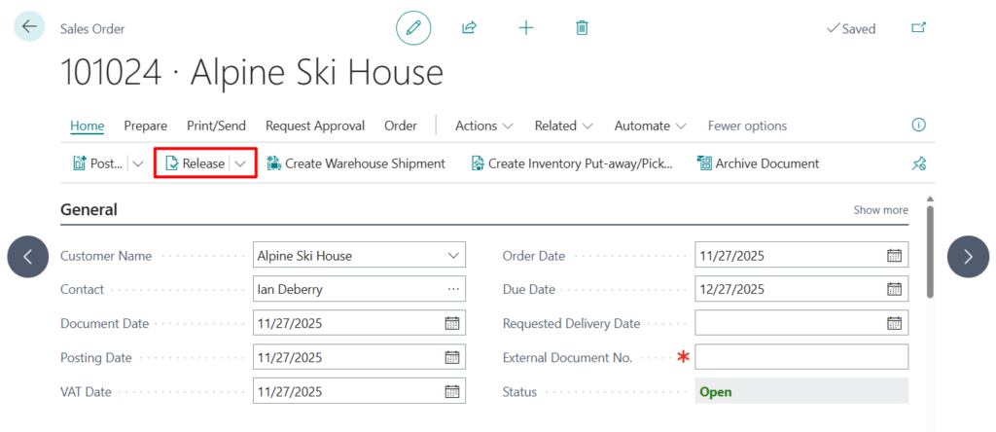Image resolution: width=996 pixels, height=432 pixels.
Task: Click the pin action bar icon
Action: tap(918, 163)
